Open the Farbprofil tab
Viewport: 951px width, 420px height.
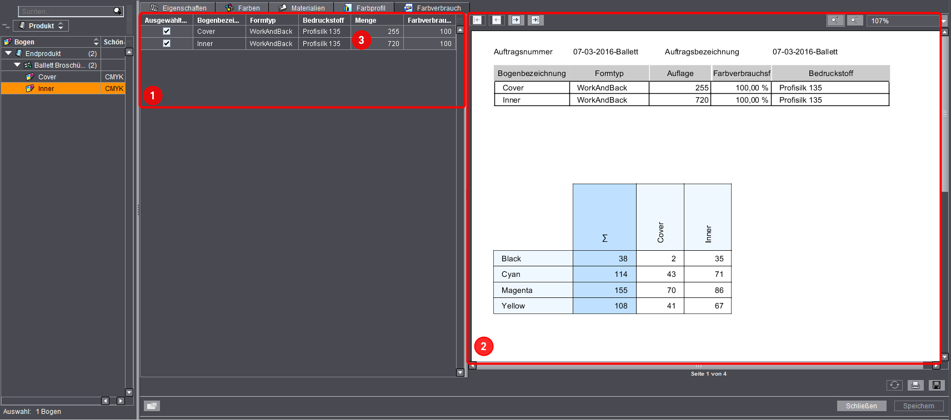(364, 8)
